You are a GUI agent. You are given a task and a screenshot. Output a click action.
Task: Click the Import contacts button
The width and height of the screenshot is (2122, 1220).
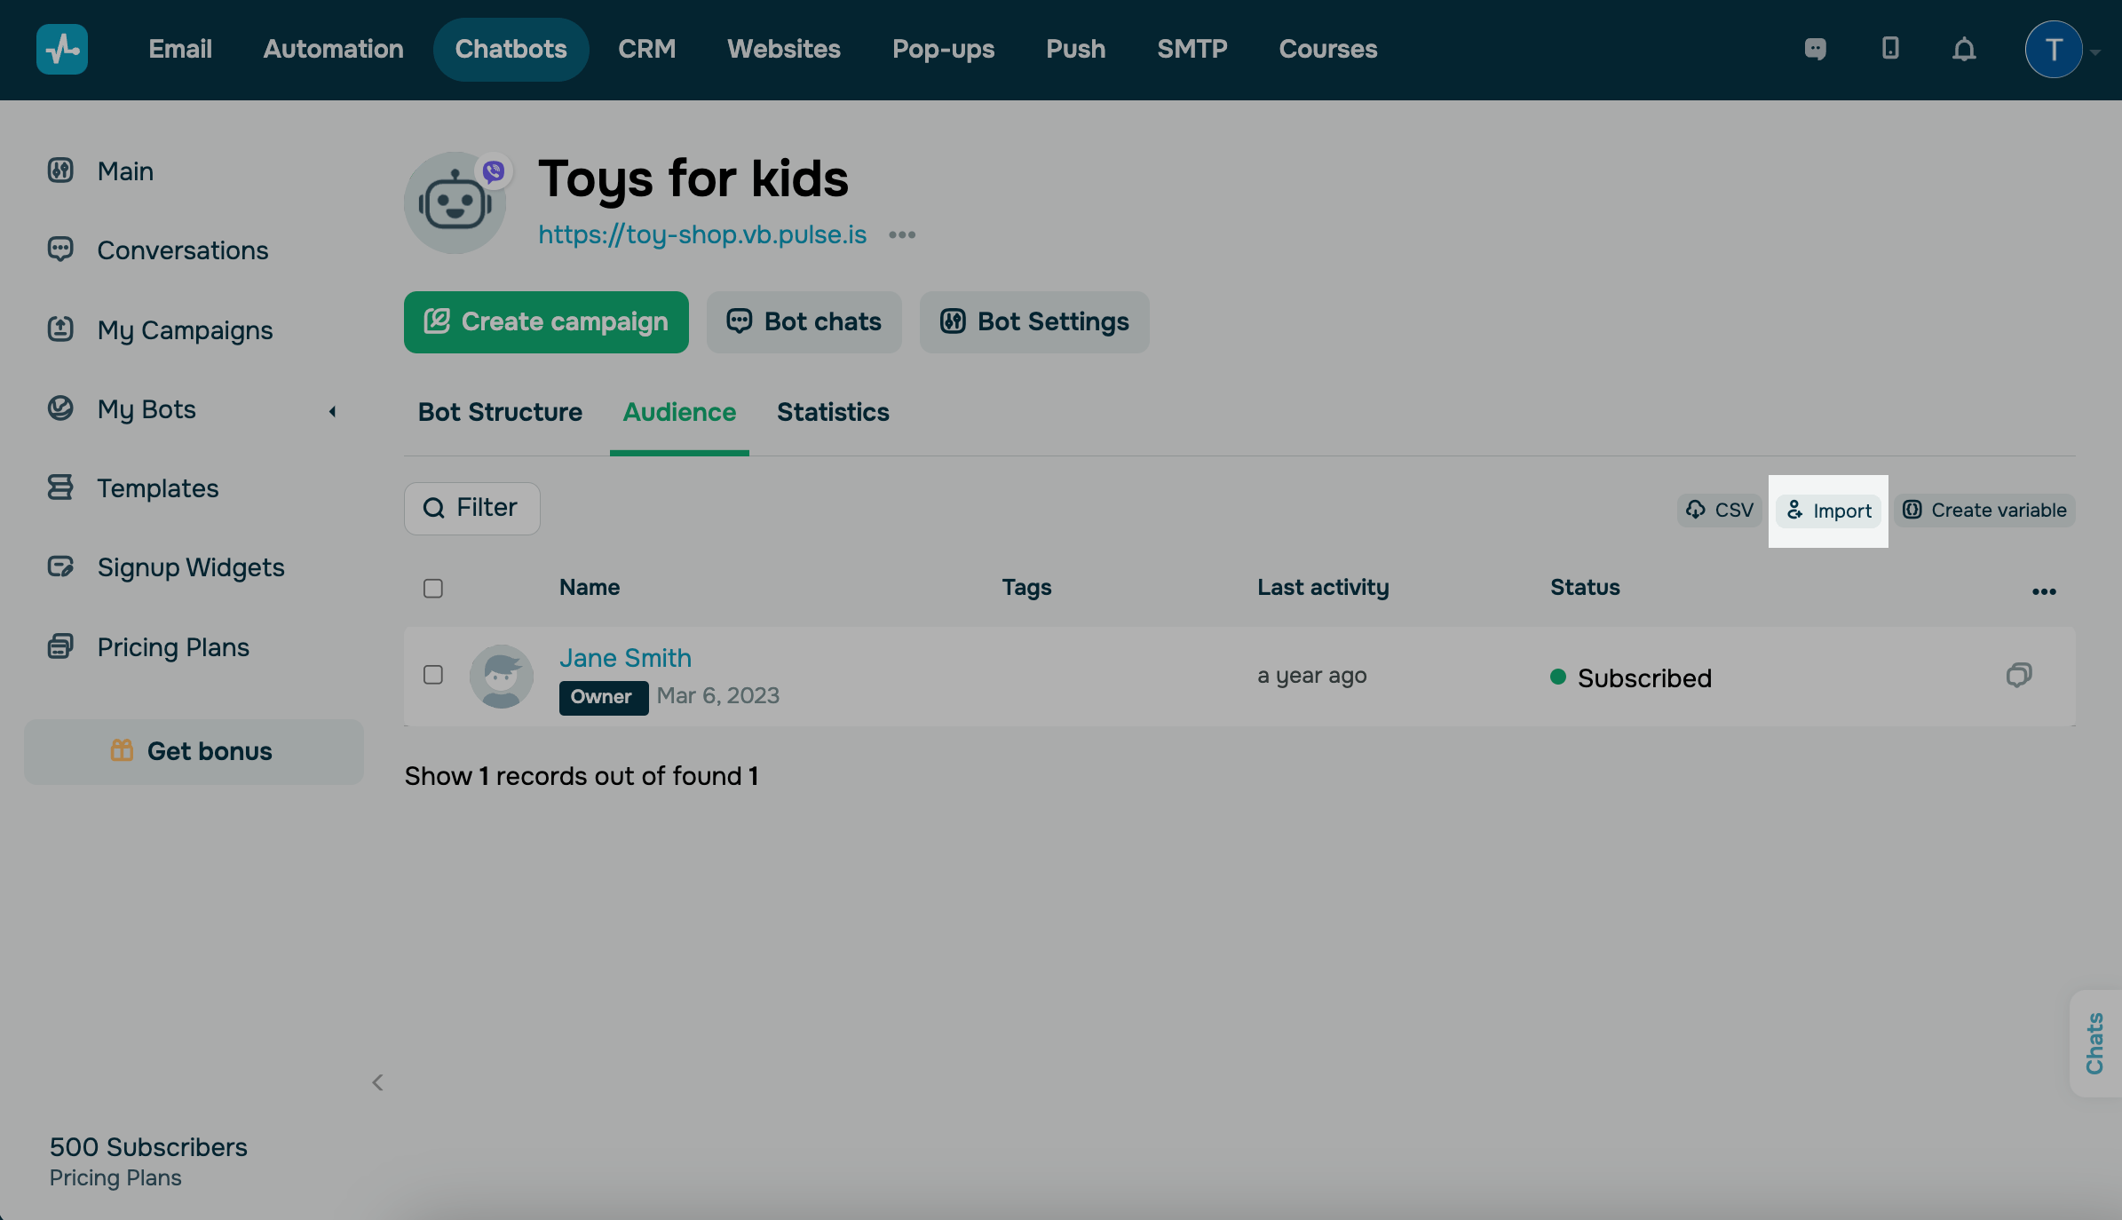point(1829,511)
